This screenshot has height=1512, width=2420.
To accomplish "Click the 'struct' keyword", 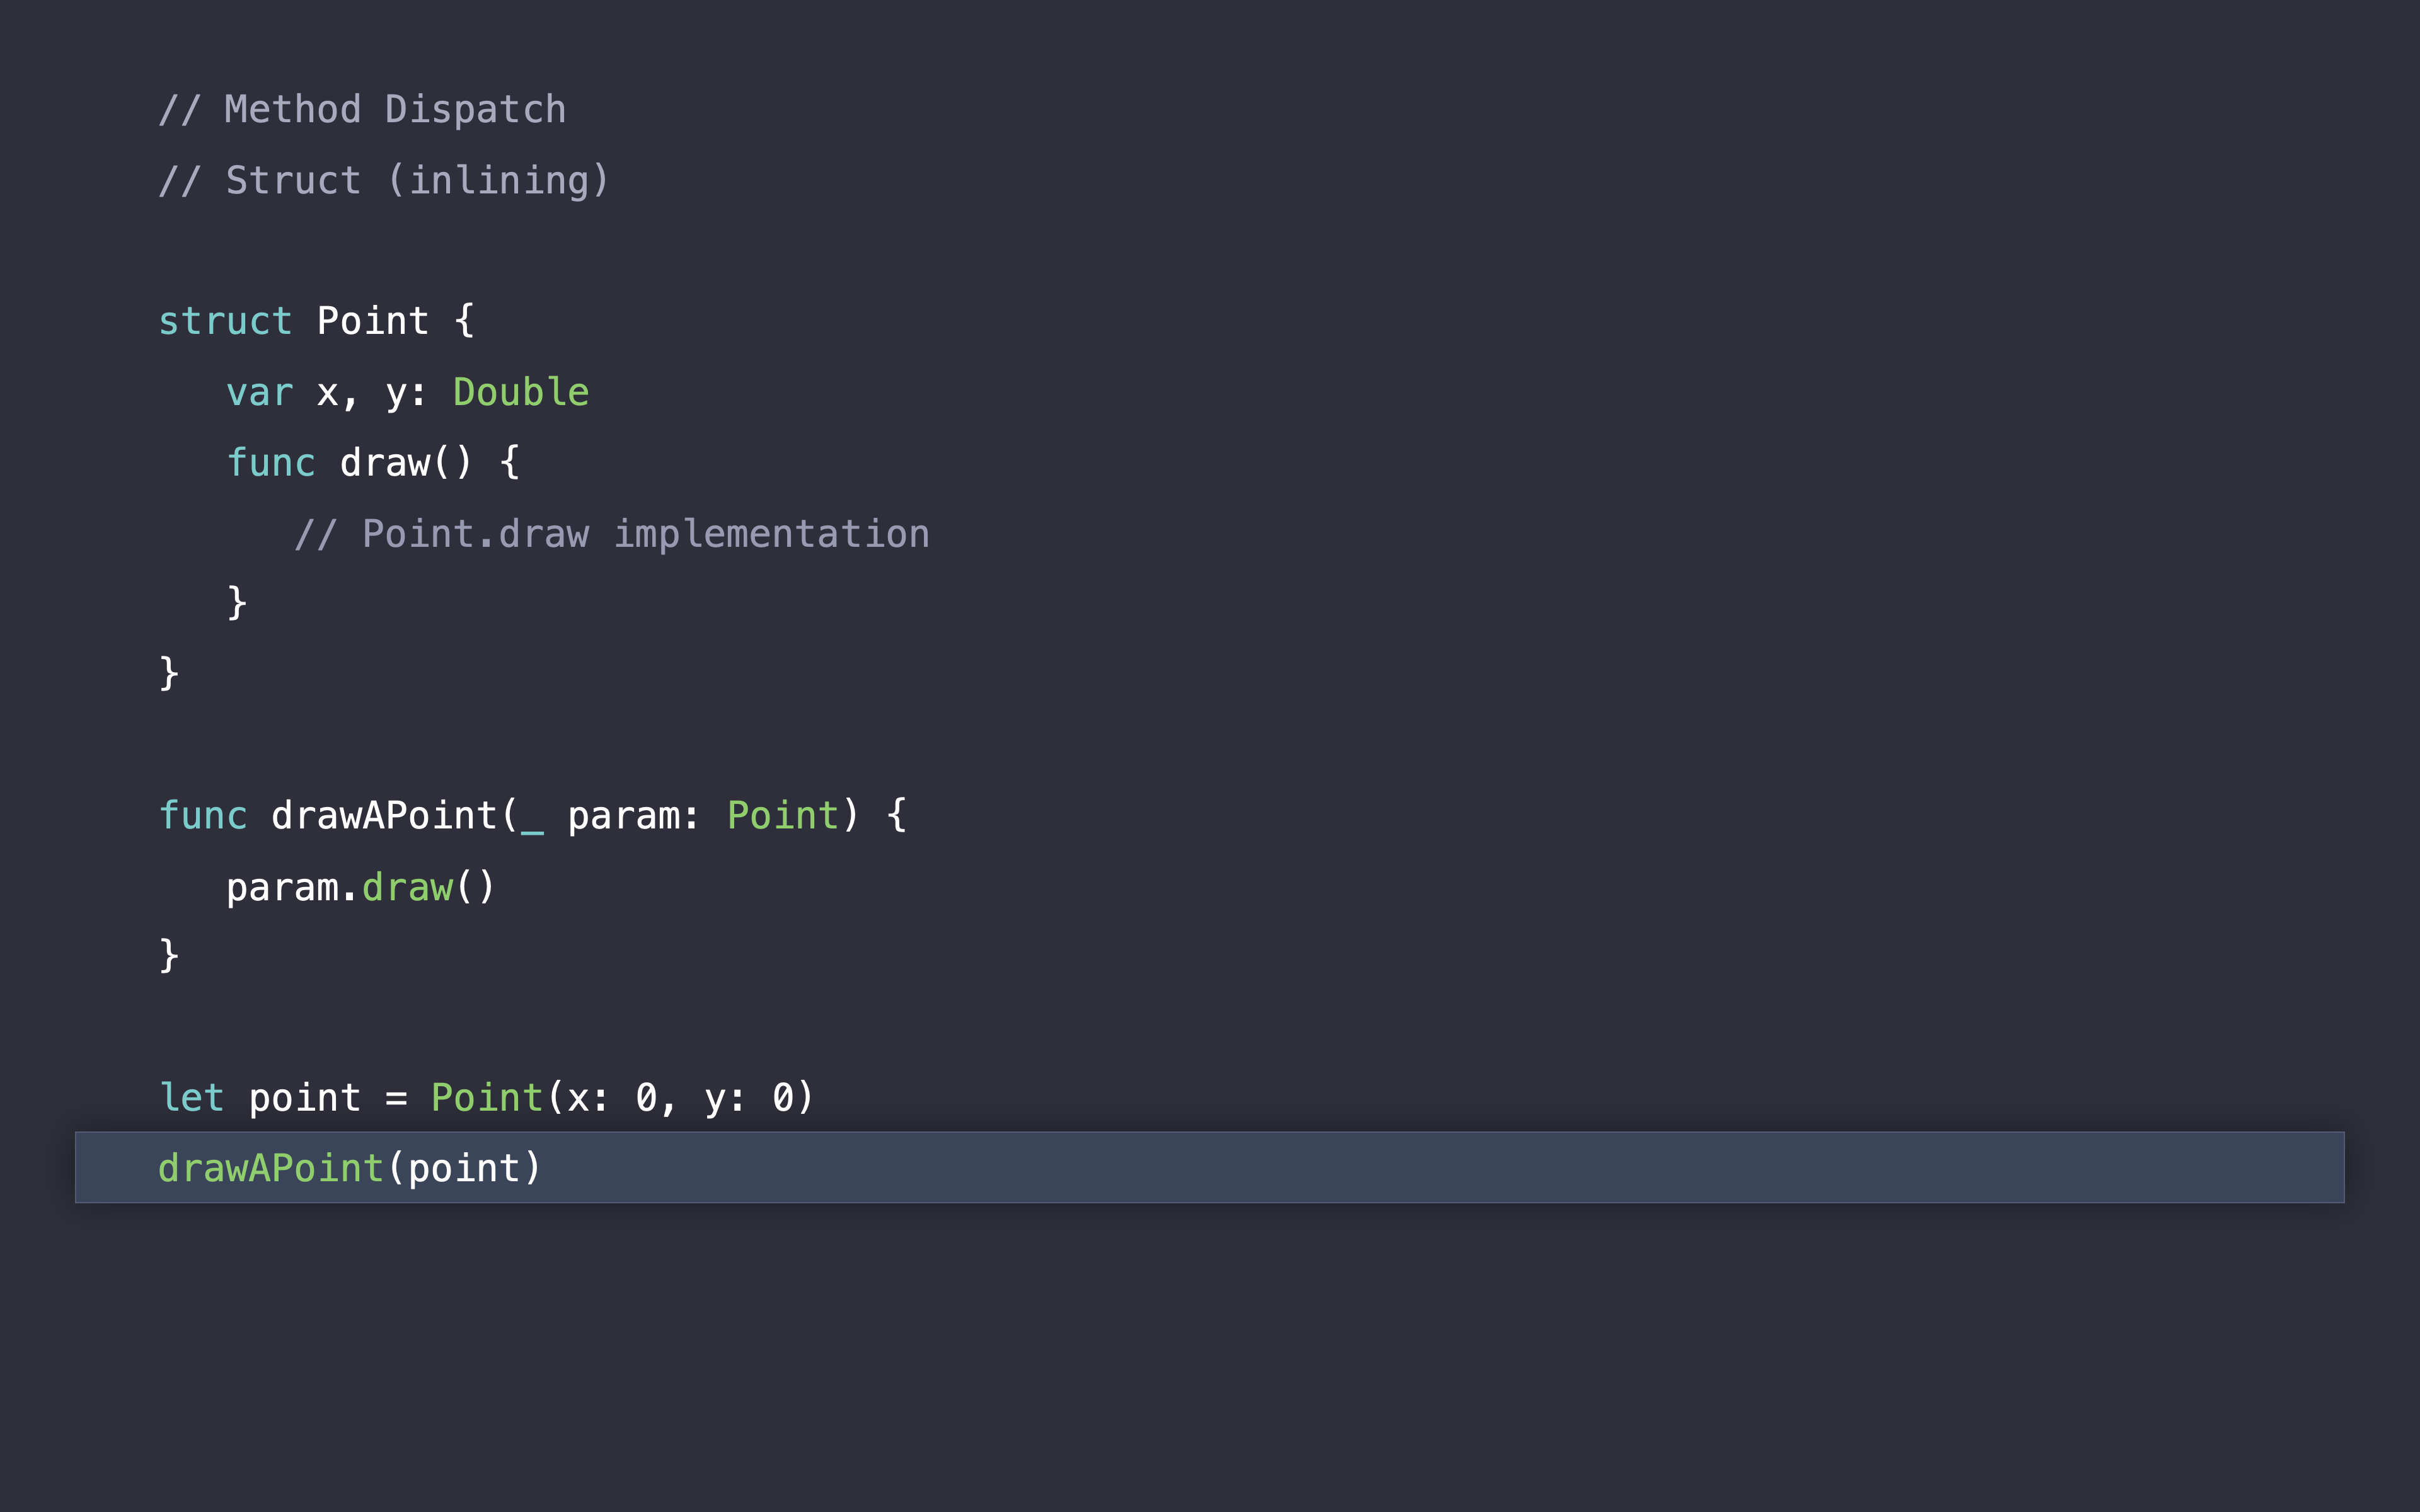I will pyautogui.click(x=225, y=321).
